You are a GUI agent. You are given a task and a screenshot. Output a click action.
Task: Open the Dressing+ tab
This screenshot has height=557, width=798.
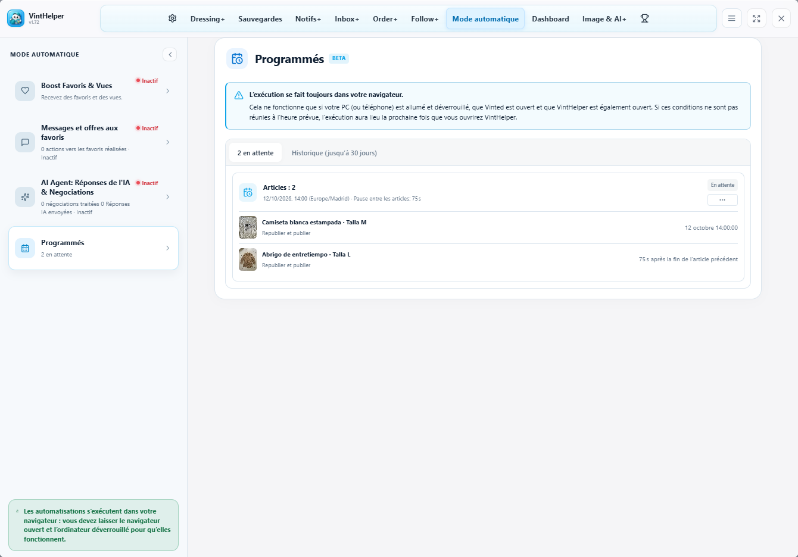[x=208, y=19]
